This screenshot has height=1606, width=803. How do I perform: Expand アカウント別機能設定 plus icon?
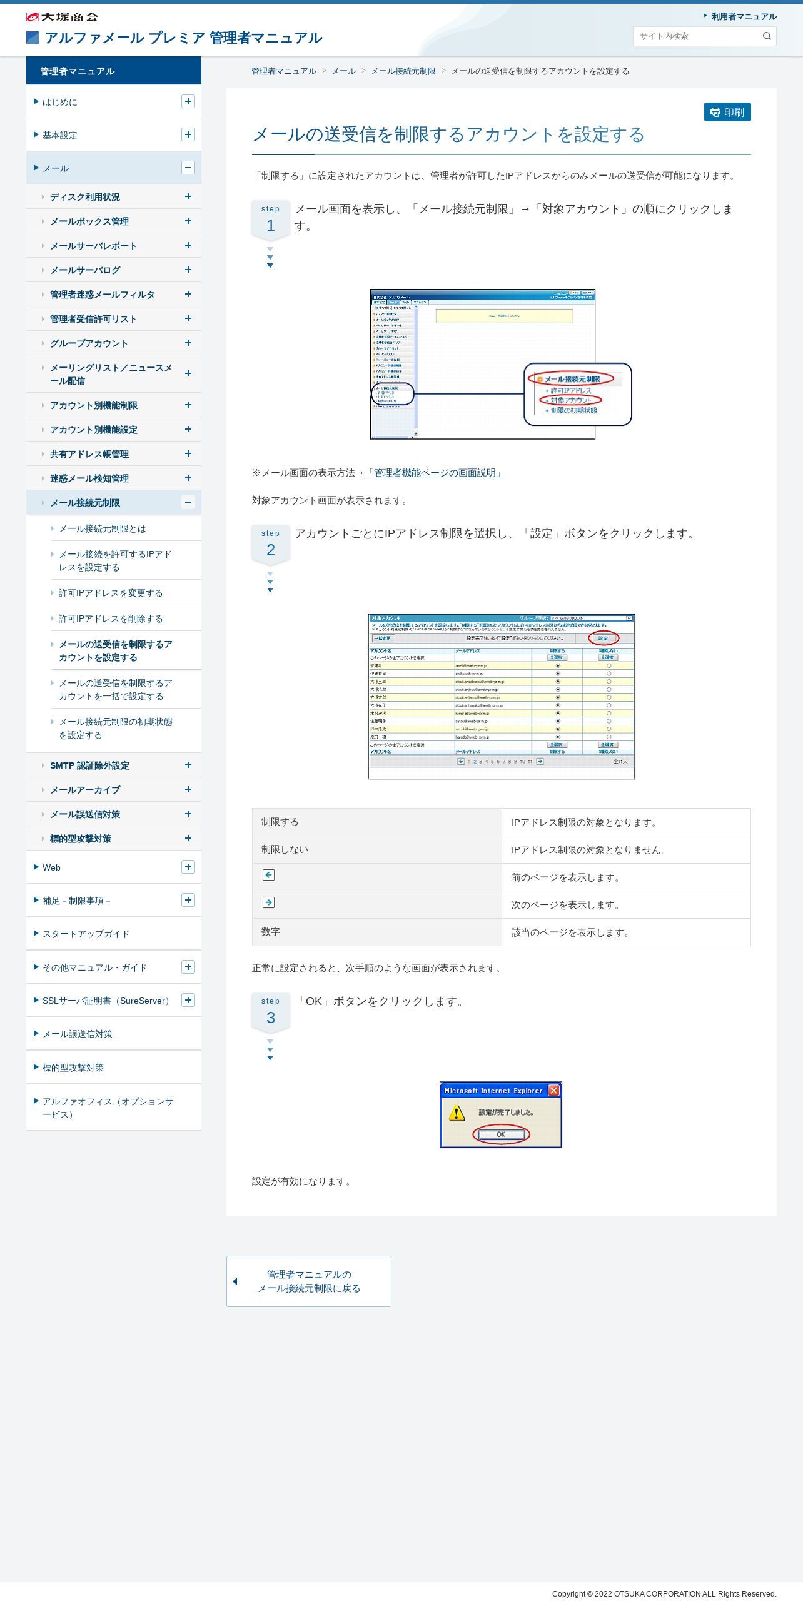[188, 429]
